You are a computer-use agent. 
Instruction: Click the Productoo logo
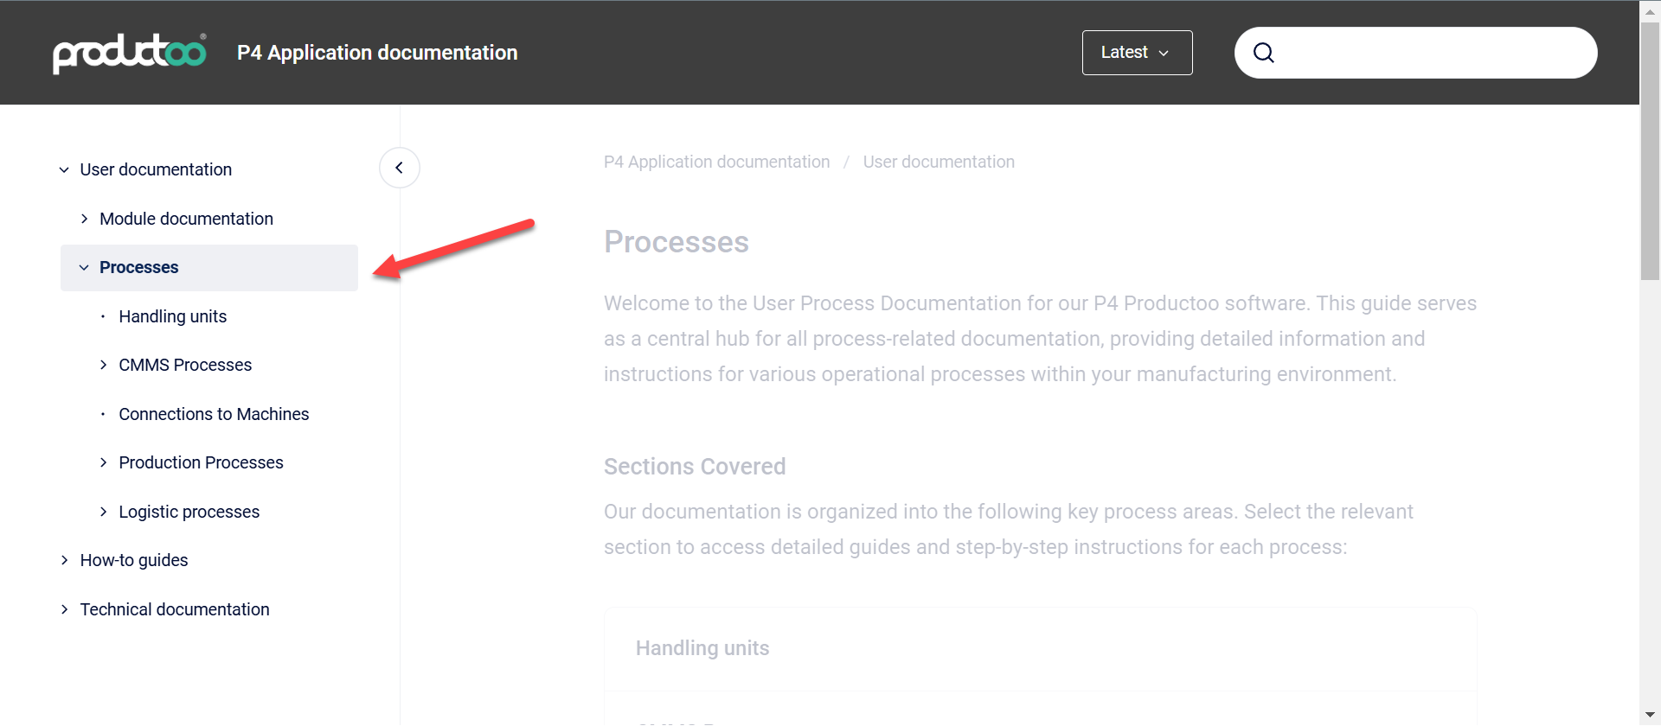point(130,53)
